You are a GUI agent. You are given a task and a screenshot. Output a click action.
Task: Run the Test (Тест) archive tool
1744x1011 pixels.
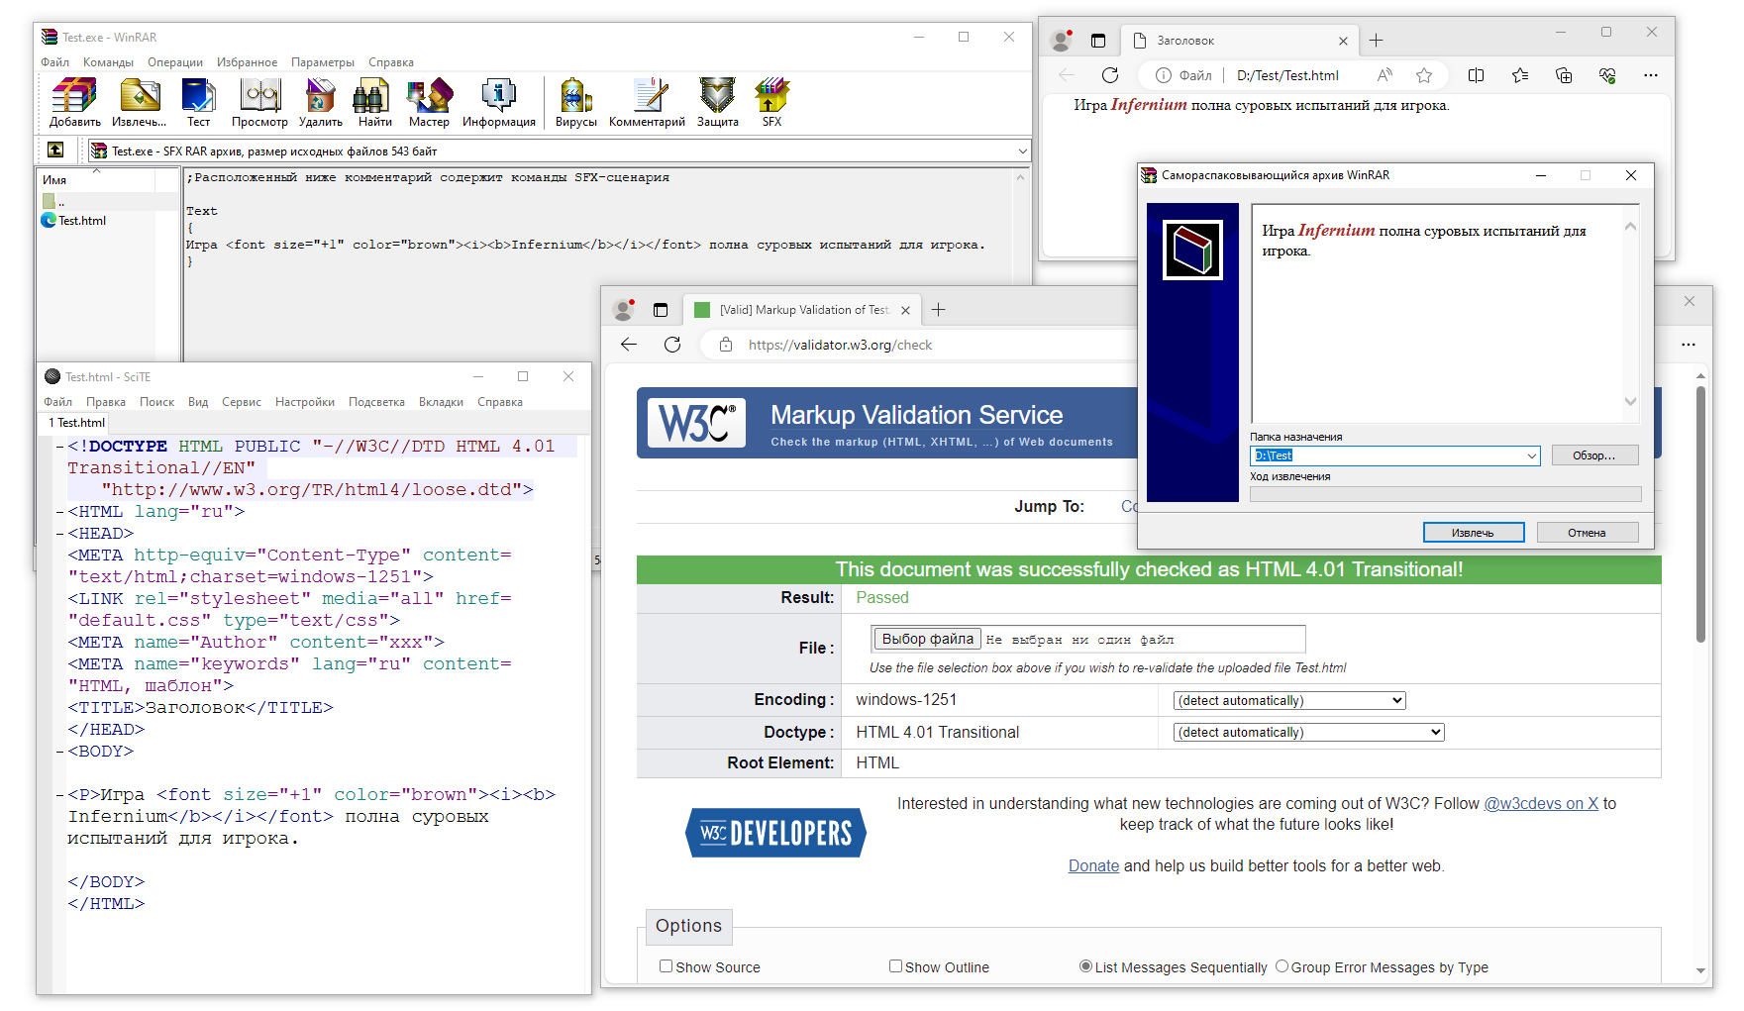(x=198, y=103)
